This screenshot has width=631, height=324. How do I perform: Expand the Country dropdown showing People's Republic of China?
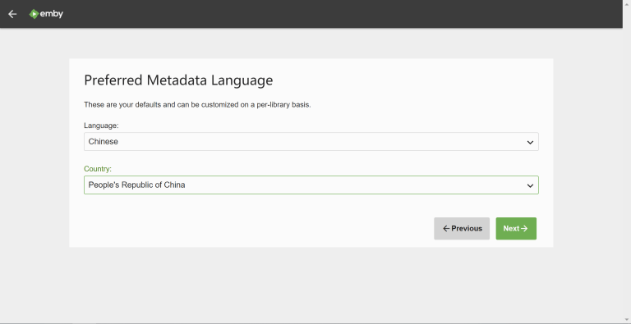point(311,185)
